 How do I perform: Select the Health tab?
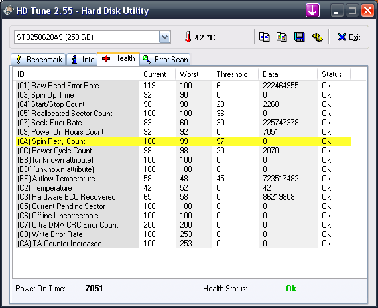pos(118,58)
